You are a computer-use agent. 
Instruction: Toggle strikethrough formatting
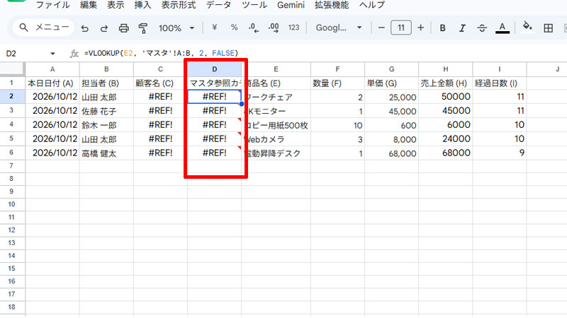coord(482,28)
